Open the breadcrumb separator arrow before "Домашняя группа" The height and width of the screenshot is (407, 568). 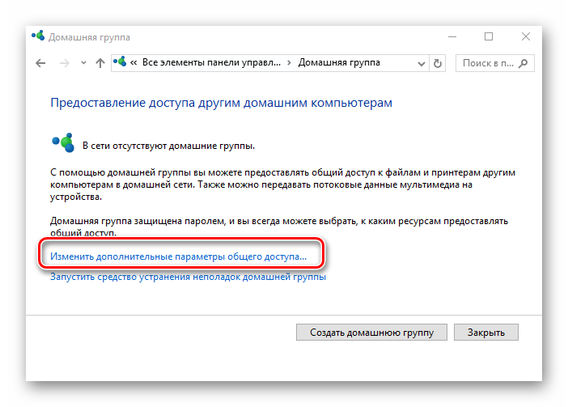pos(289,63)
